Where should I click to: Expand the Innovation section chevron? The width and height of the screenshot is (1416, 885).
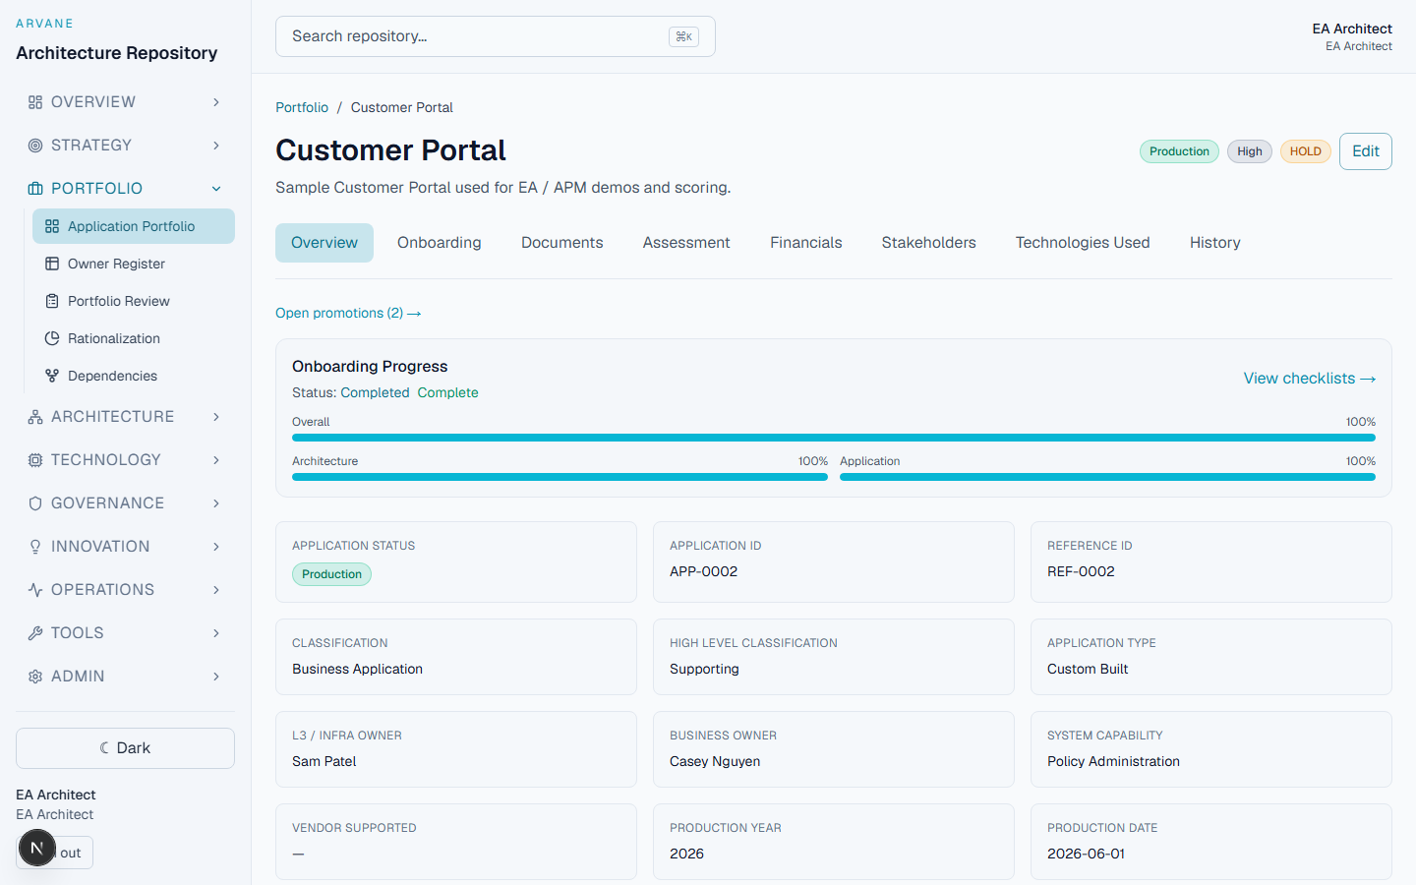[216, 547]
